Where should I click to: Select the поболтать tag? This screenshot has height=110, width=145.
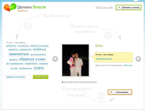(x=11, y=46)
